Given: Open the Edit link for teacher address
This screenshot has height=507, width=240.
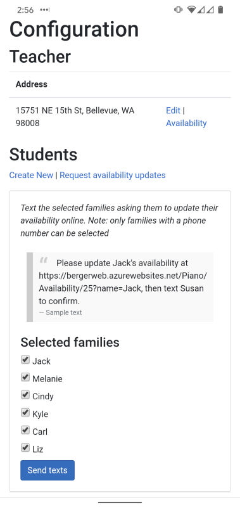Looking at the screenshot, I should pyautogui.click(x=173, y=110).
